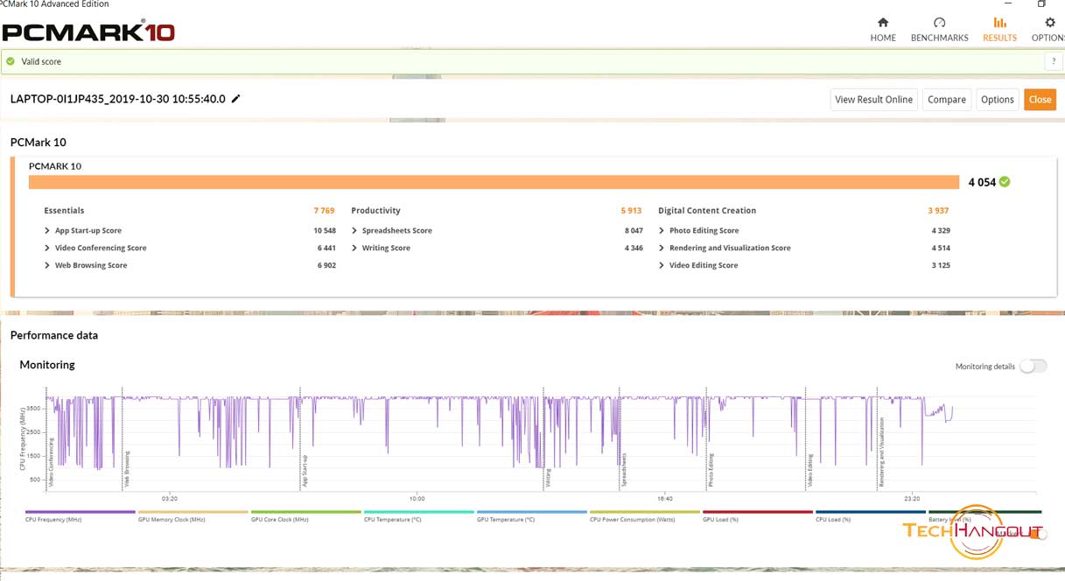The height and width of the screenshot is (581, 1065).
Task: Click the Photo Editing marker on chart
Action: tap(711, 469)
